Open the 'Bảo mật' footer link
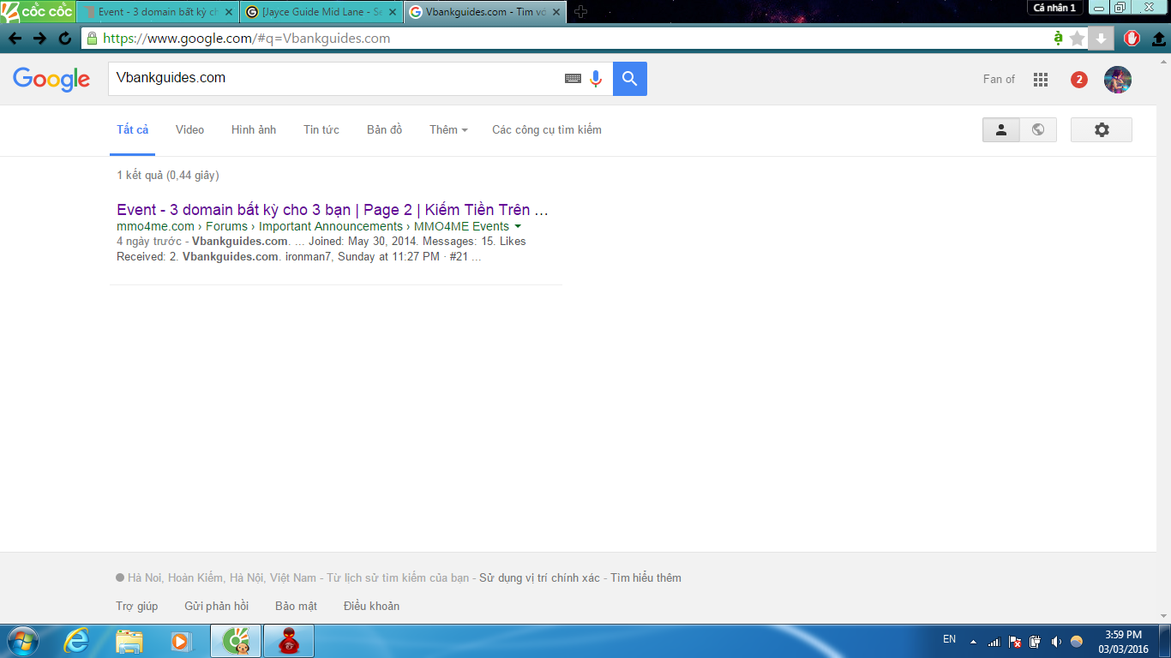Image resolution: width=1171 pixels, height=658 pixels. pyautogui.click(x=296, y=606)
